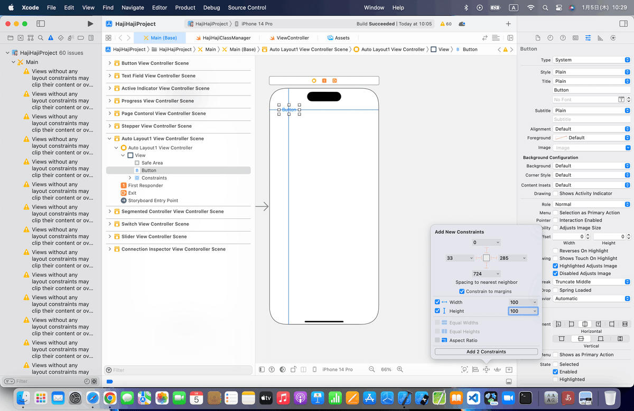Viewport: 634px width, 411px height.
Task: Open the Breakpoint navigator icon
Action: point(80,38)
